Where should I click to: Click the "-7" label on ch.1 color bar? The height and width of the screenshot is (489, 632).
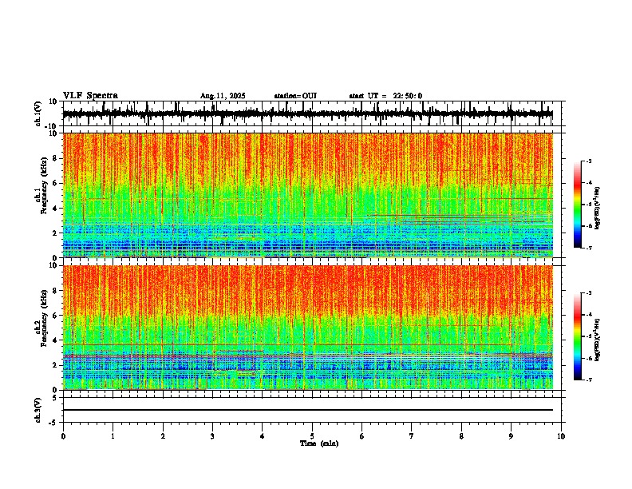[x=588, y=248]
